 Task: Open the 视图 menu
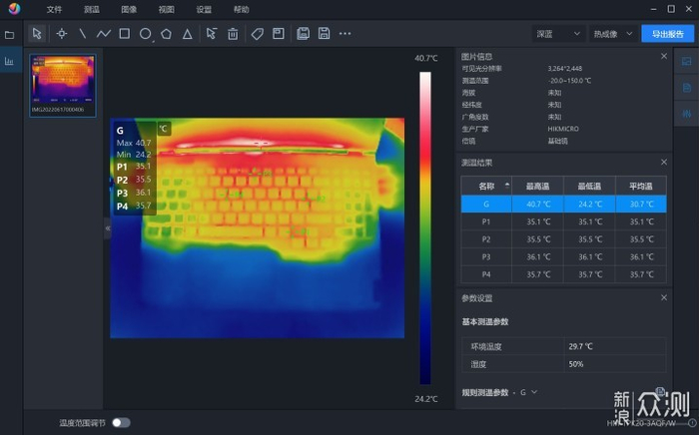click(x=167, y=9)
